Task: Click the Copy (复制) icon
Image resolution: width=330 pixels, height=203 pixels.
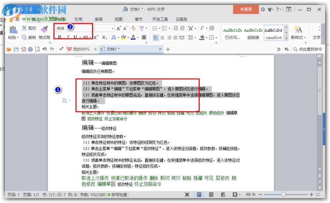Action: pyautogui.click(x=25, y=37)
